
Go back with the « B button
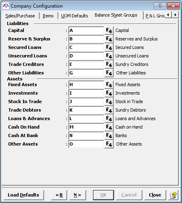[x=59, y=195]
